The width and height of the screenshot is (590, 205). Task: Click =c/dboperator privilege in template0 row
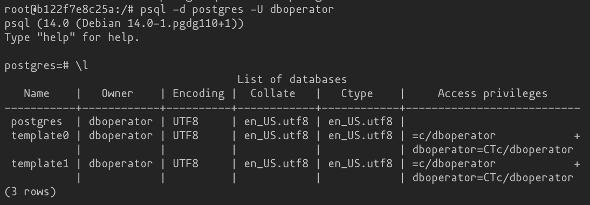tap(454, 136)
